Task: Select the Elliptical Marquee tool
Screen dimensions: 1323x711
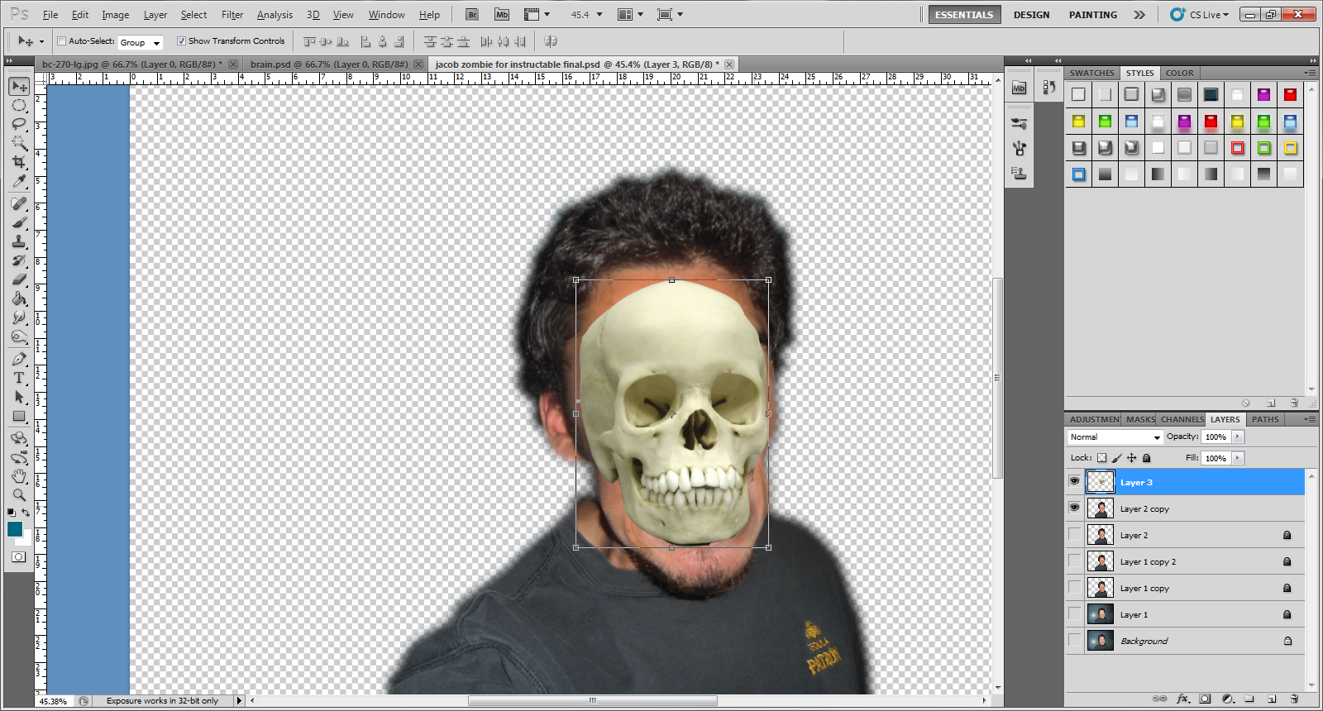Action: (19, 105)
